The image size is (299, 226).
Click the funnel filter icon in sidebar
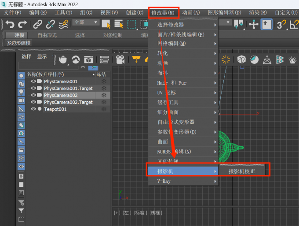[21, 211]
